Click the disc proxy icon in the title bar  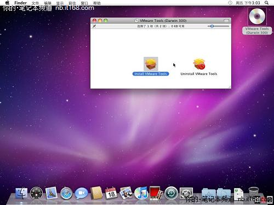[136, 21]
